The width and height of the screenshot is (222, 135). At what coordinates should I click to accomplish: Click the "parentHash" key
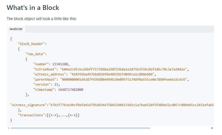(x=44, y=79)
